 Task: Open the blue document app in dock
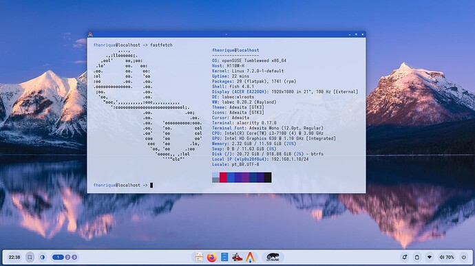224,257
